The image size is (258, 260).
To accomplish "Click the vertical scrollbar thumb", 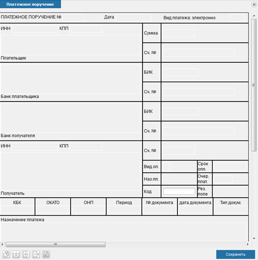I will pos(254,85).
